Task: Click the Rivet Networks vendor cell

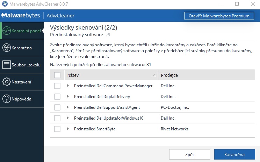Action: point(174,129)
